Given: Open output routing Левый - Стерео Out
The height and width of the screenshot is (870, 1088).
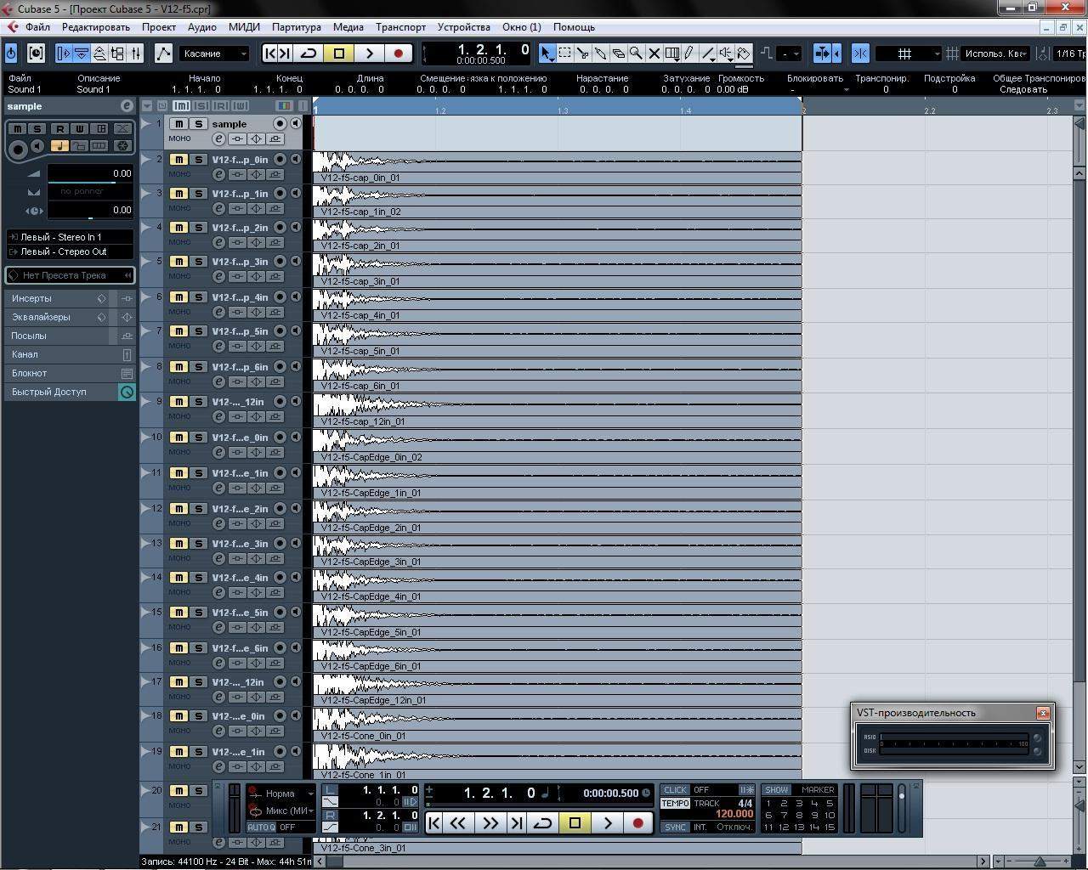Looking at the screenshot, I should point(70,251).
